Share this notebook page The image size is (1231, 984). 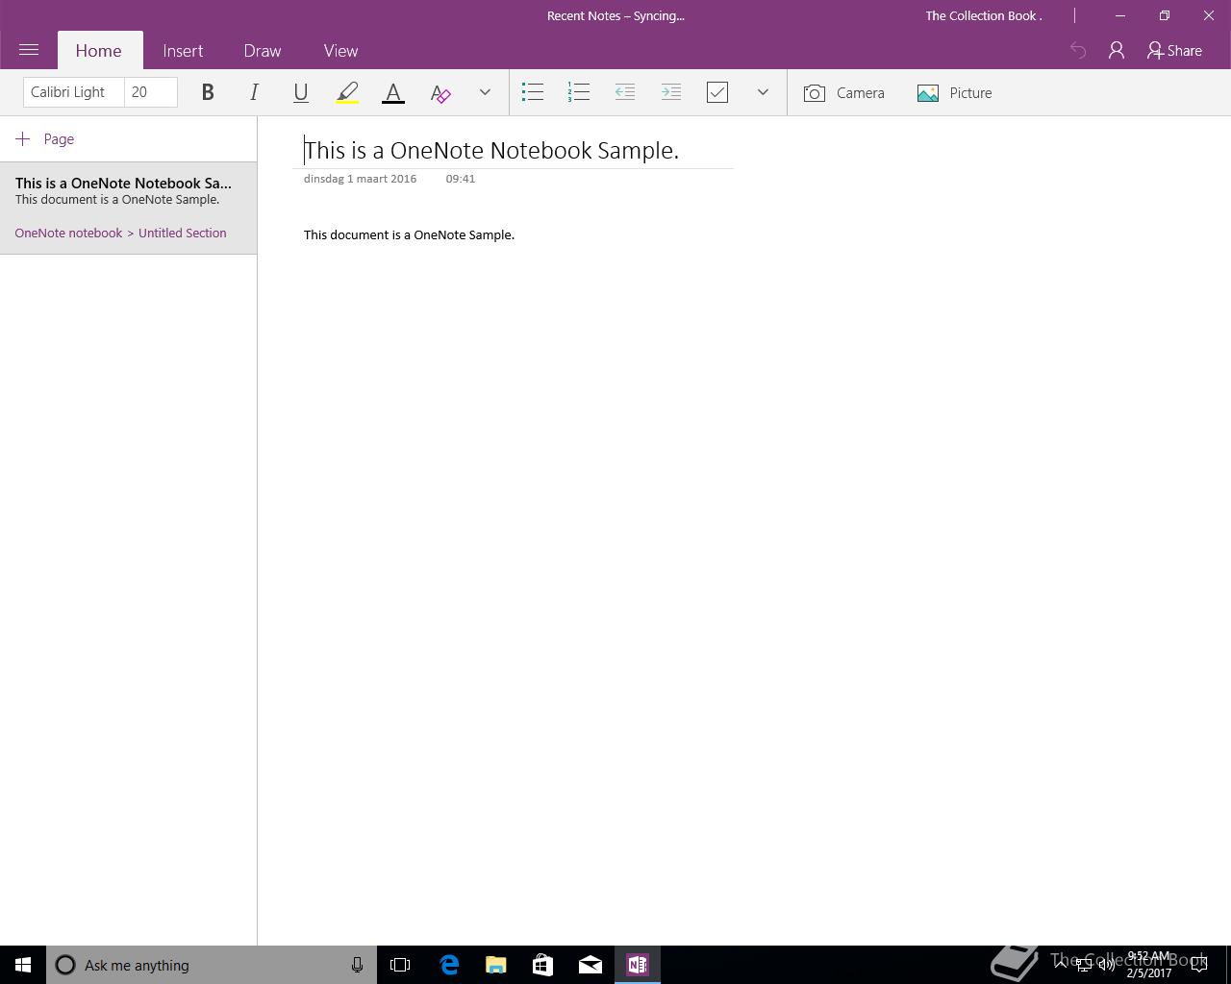pos(1174,50)
